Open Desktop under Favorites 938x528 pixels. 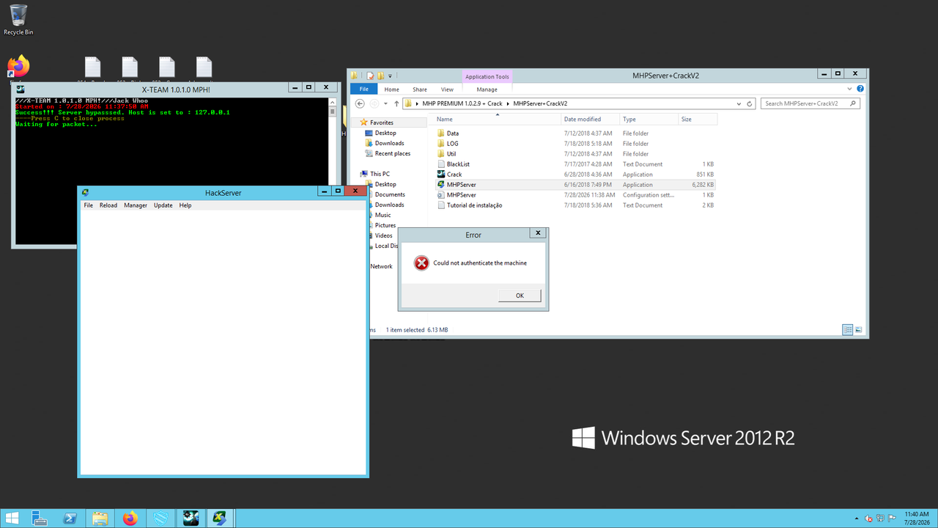click(x=385, y=133)
